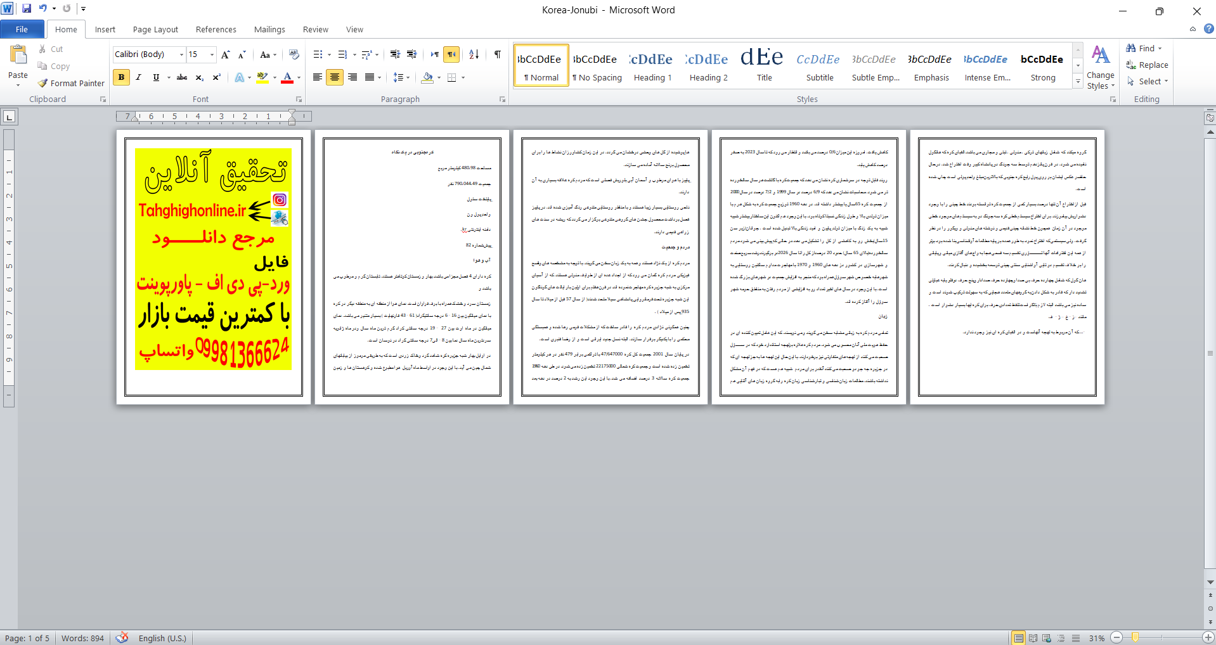Click the Clear Formatting icon
This screenshot has width=1216, height=645.
[x=294, y=54]
